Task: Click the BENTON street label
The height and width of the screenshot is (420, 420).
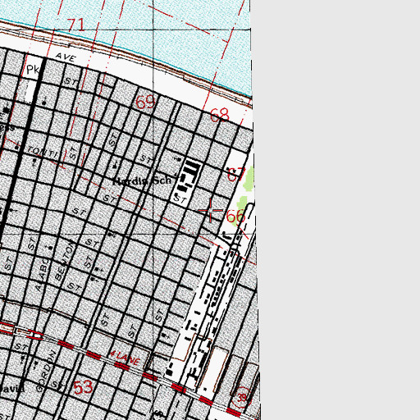Action: pyautogui.click(x=65, y=261)
